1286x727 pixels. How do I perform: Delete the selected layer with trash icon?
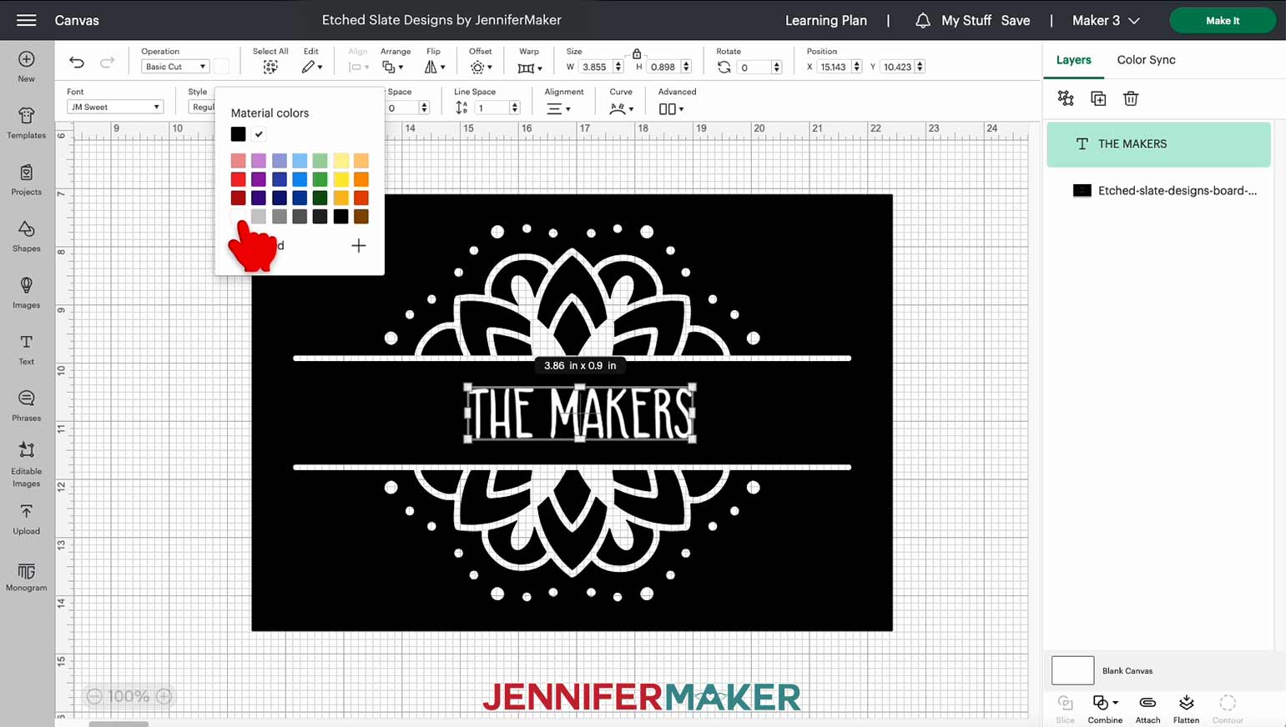pyautogui.click(x=1131, y=98)
